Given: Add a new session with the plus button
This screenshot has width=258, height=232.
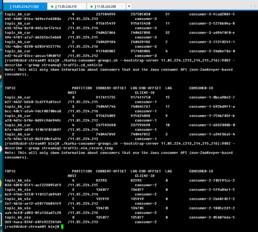Looking at the screenshot, I should tap(129, 6).
